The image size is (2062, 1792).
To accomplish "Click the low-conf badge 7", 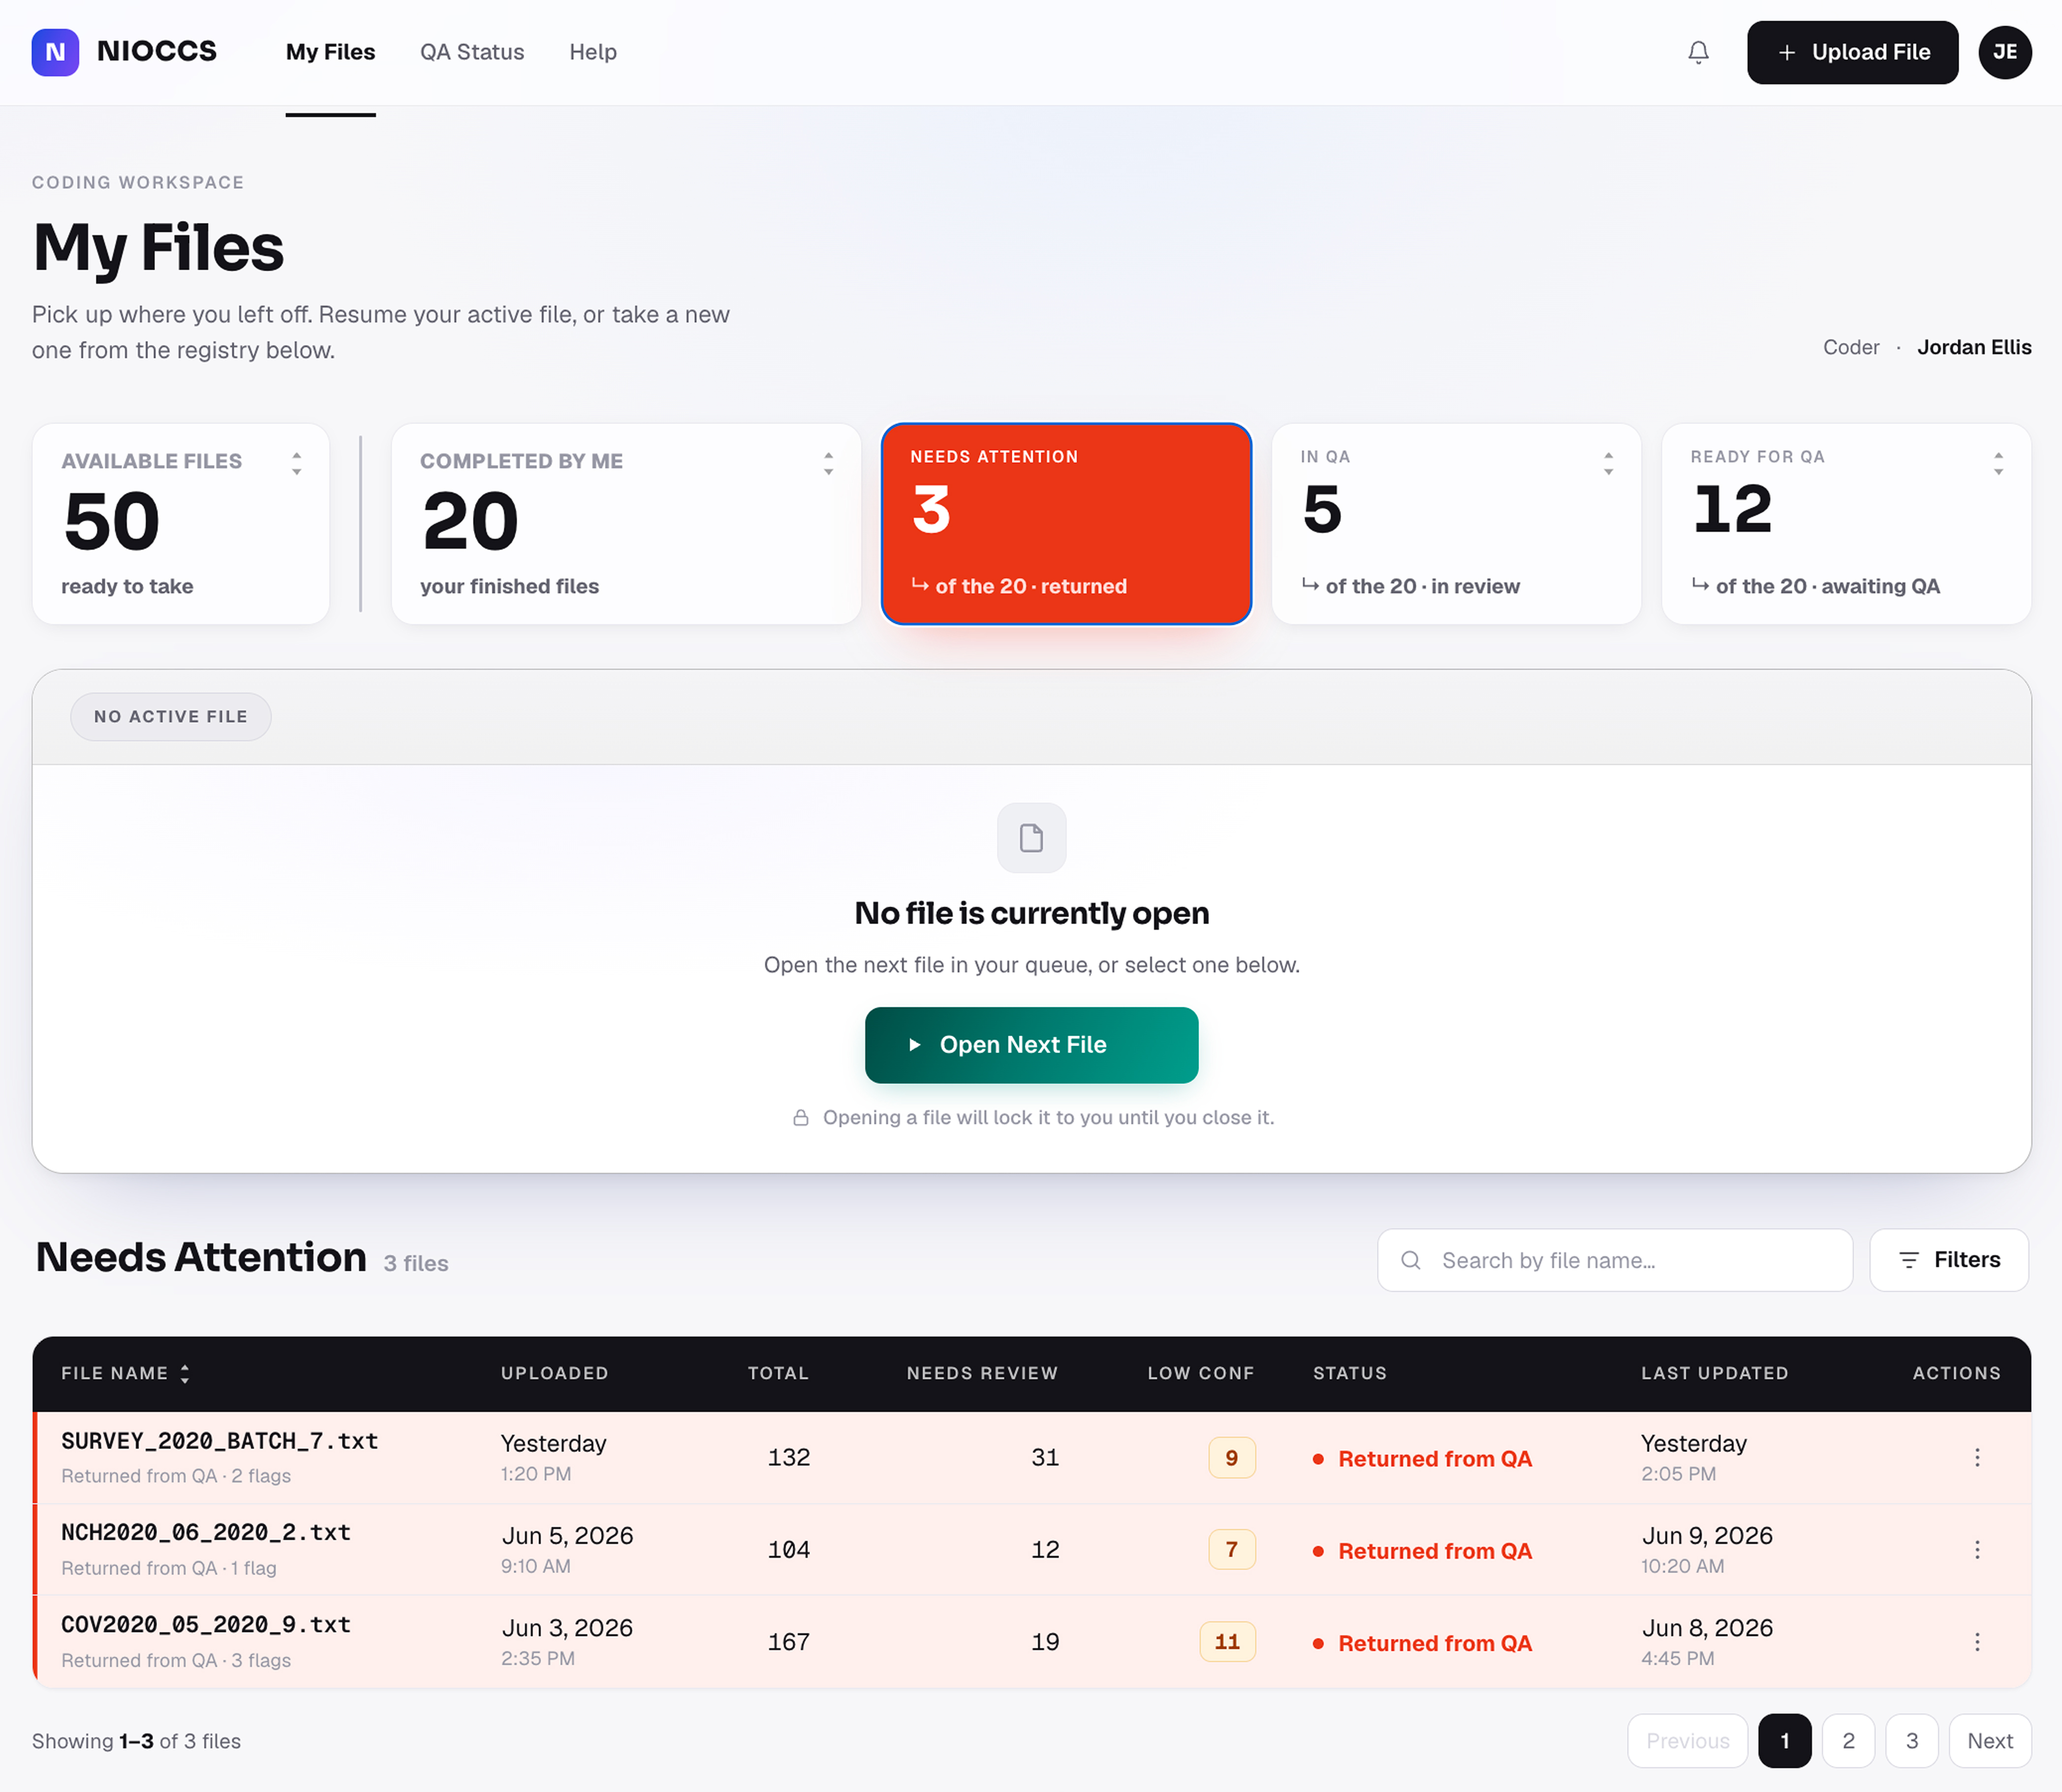I will point(1231,1550).
